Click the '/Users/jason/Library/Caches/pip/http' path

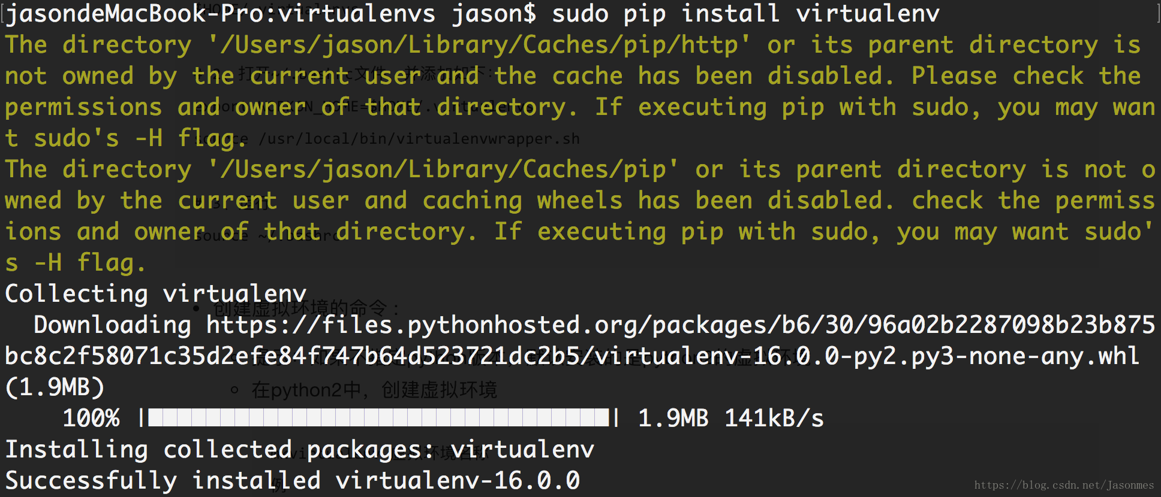(x=479, y=45)
